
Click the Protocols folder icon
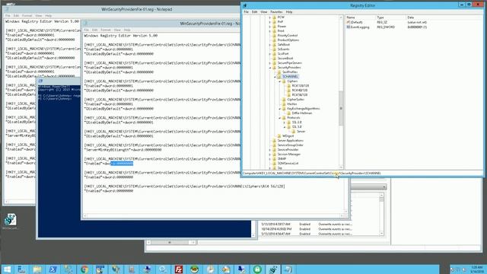(x=284, y=118)
